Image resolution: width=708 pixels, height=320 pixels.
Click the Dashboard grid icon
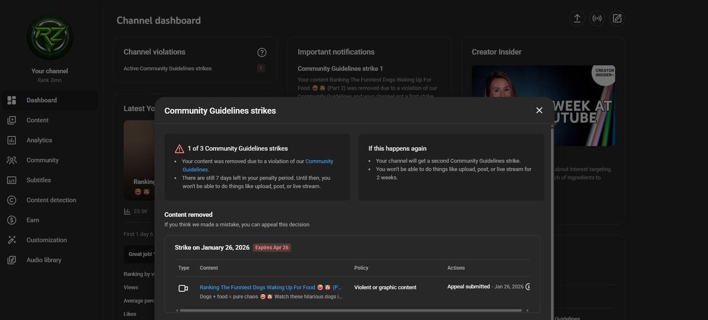pyautogui.click(x=12, y=100)
